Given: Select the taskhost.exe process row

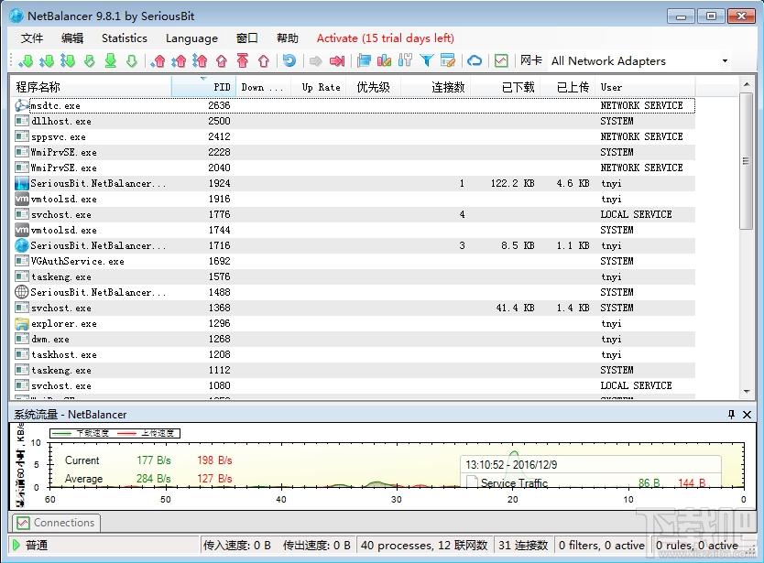Looking at the screenshot, I should click(354, 355).
